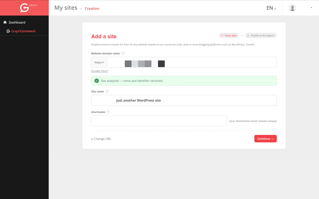Click 'Site analyzed — name and identifier retrieved.' message
Image resolution: width=319 pixels, height=199 pixels.
132,81
